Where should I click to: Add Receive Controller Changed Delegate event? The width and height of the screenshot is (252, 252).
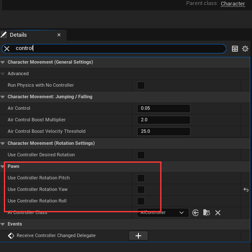(138, 236)
